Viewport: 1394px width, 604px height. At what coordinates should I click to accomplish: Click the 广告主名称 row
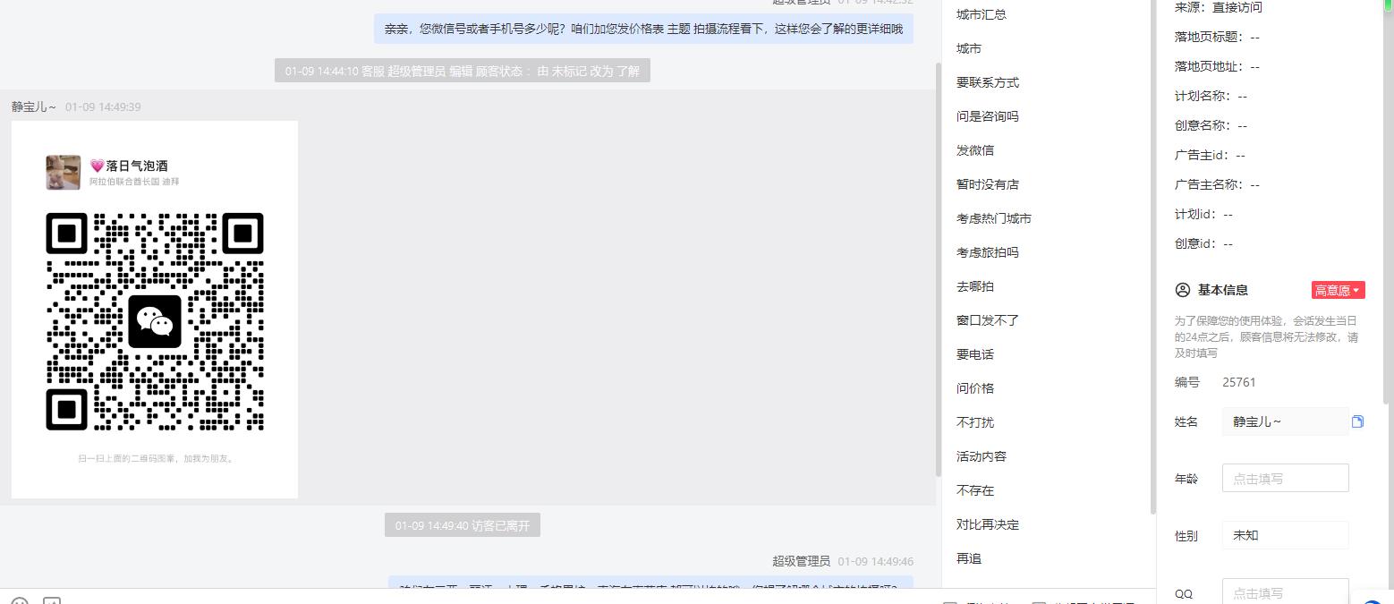point(1217,184)
